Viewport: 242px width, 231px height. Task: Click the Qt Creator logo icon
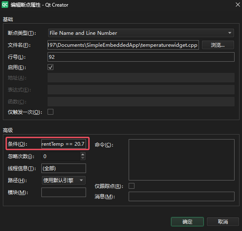(5, 5)
